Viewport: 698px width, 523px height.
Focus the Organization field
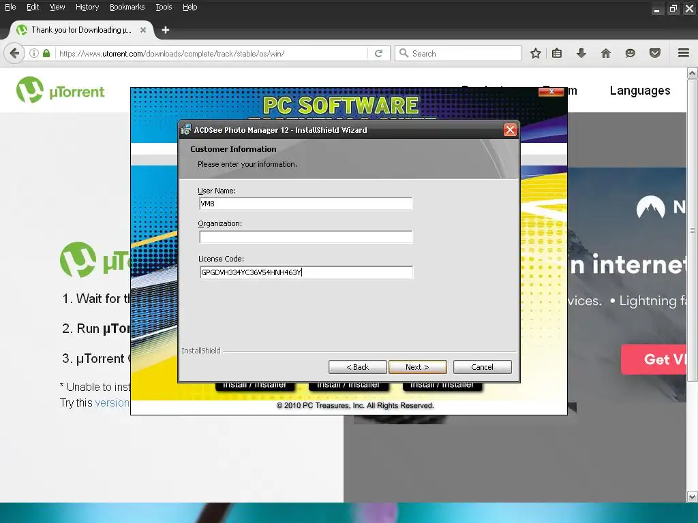pos(306,237)
